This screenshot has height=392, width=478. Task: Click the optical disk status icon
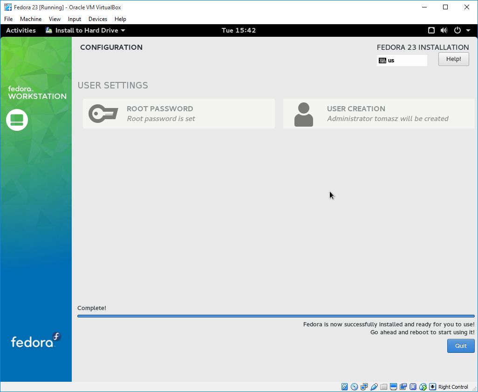click(x=354, y=387)
